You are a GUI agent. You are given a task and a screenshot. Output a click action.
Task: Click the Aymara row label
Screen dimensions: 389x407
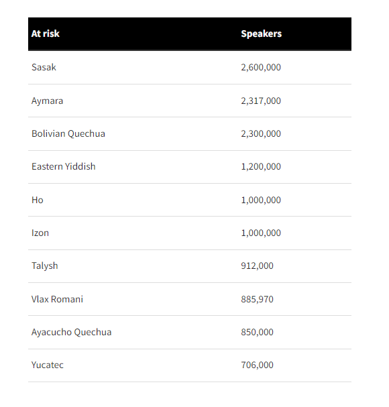[47, 101]
